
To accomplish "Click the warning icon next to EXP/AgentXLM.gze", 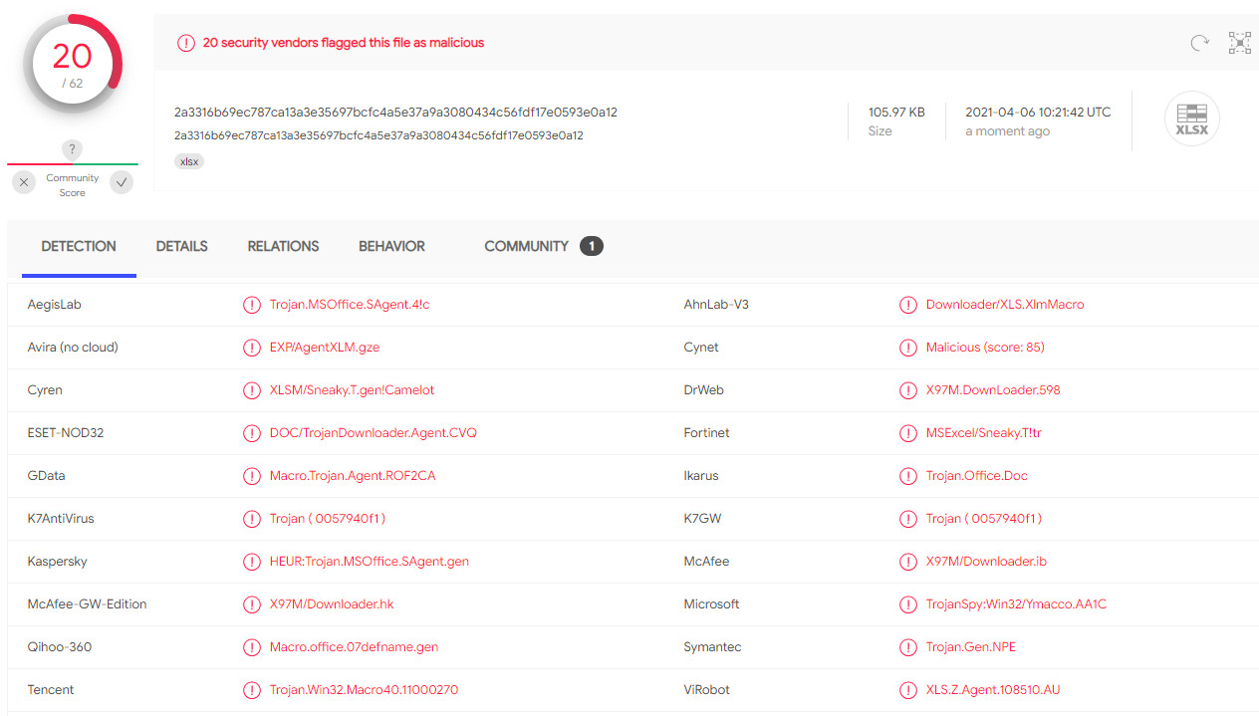I will [x=251, y=348].
